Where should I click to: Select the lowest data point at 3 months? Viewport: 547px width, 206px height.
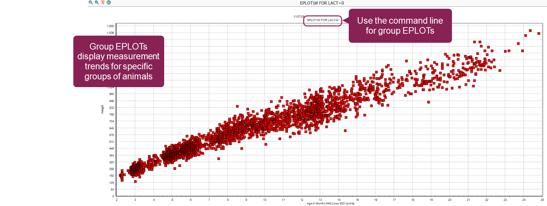[135, 181]
